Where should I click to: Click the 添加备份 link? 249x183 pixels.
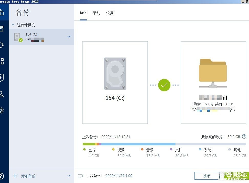coord(28,176)
